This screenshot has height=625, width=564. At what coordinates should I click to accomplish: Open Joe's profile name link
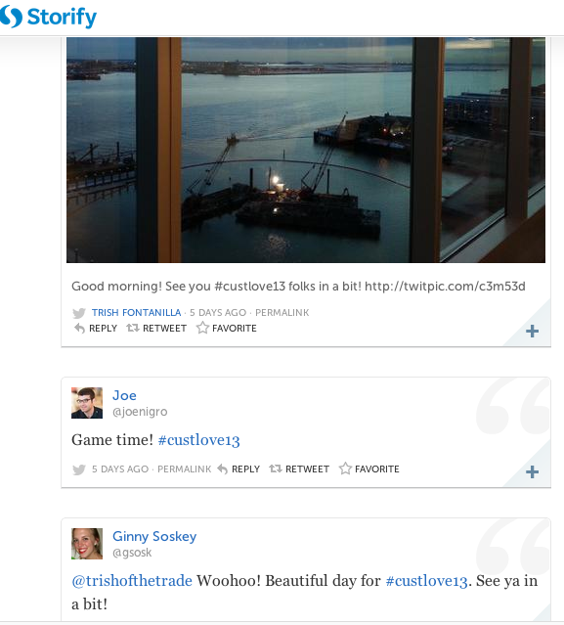point(124,395)
